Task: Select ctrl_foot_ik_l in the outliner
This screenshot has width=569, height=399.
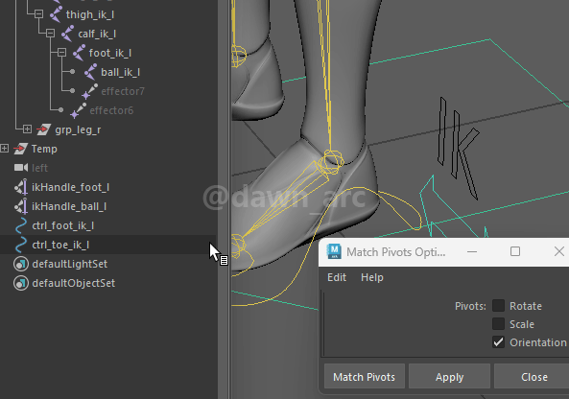Action: (x=62, y=225)
